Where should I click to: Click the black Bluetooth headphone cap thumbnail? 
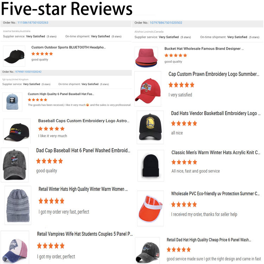coord(14,56)
